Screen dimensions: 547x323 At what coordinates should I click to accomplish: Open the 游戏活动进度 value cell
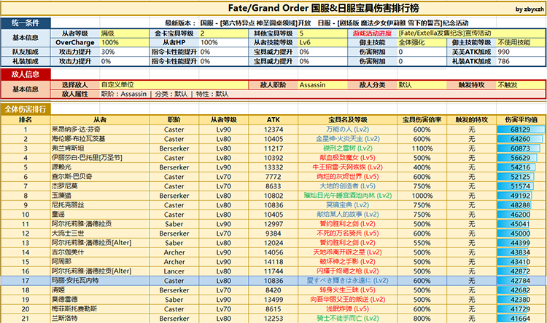pos(471,33)
